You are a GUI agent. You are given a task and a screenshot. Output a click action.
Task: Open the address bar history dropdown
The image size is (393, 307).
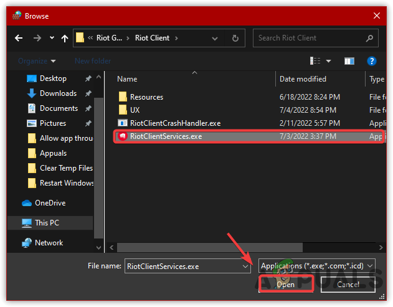(214, 39)
